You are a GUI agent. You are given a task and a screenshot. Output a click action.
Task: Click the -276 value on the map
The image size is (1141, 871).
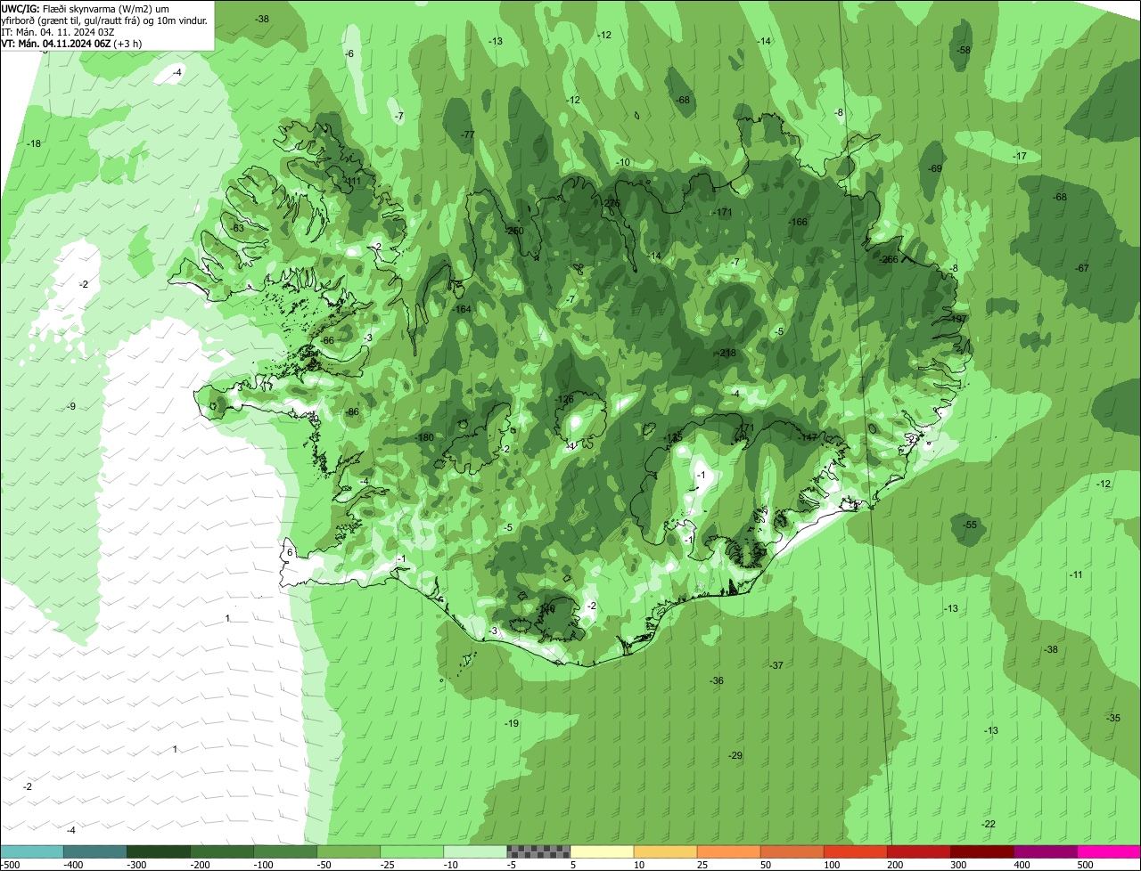(611, 204)
